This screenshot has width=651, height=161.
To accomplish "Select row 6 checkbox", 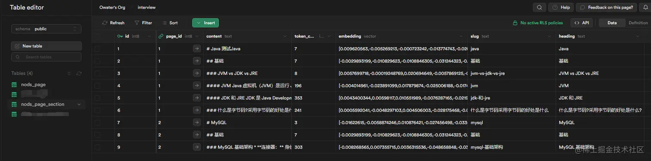I will click(x=98, y=110).
